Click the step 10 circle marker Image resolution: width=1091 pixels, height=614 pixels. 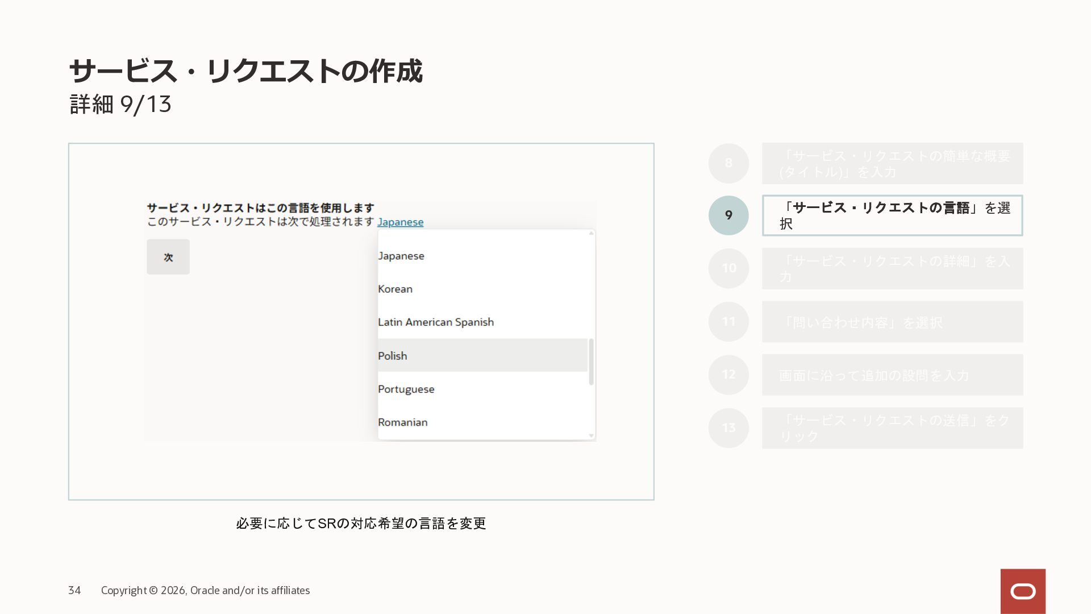click(x=728, y=268)
